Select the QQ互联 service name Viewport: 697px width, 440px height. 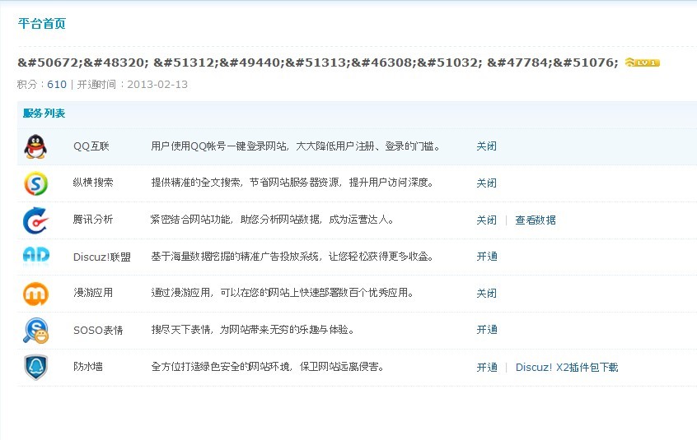pyautogui.click(x=91, y=146)
